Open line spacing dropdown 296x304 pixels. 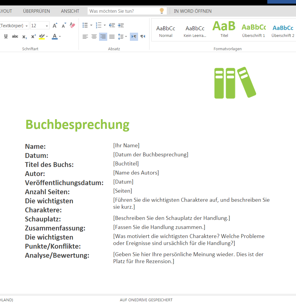point(122,37)
